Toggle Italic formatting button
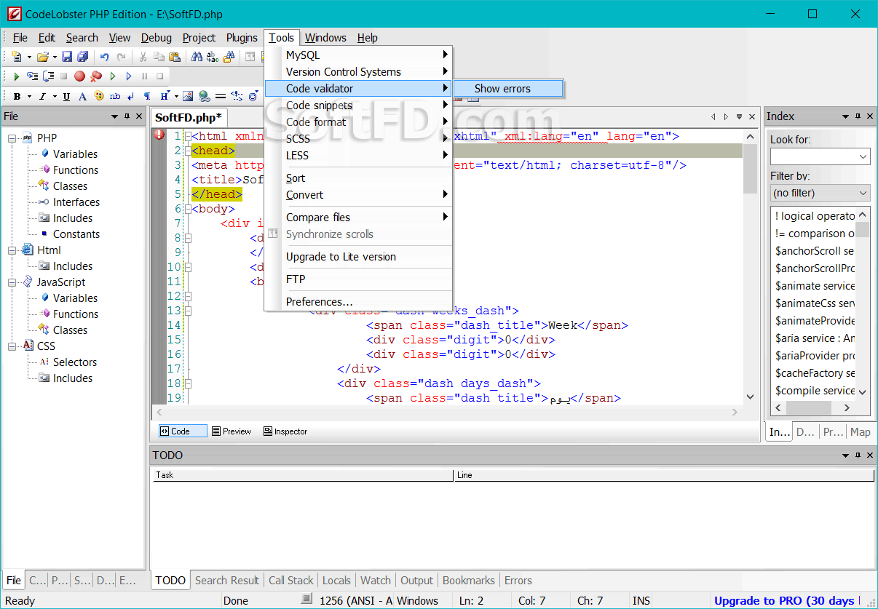The image size is (878, 609). [x=42, y=96]
